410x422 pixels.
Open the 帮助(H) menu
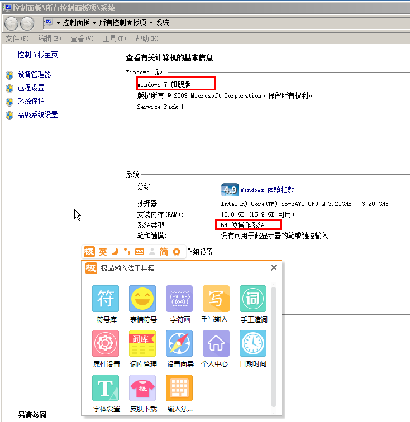coord(147,39)
